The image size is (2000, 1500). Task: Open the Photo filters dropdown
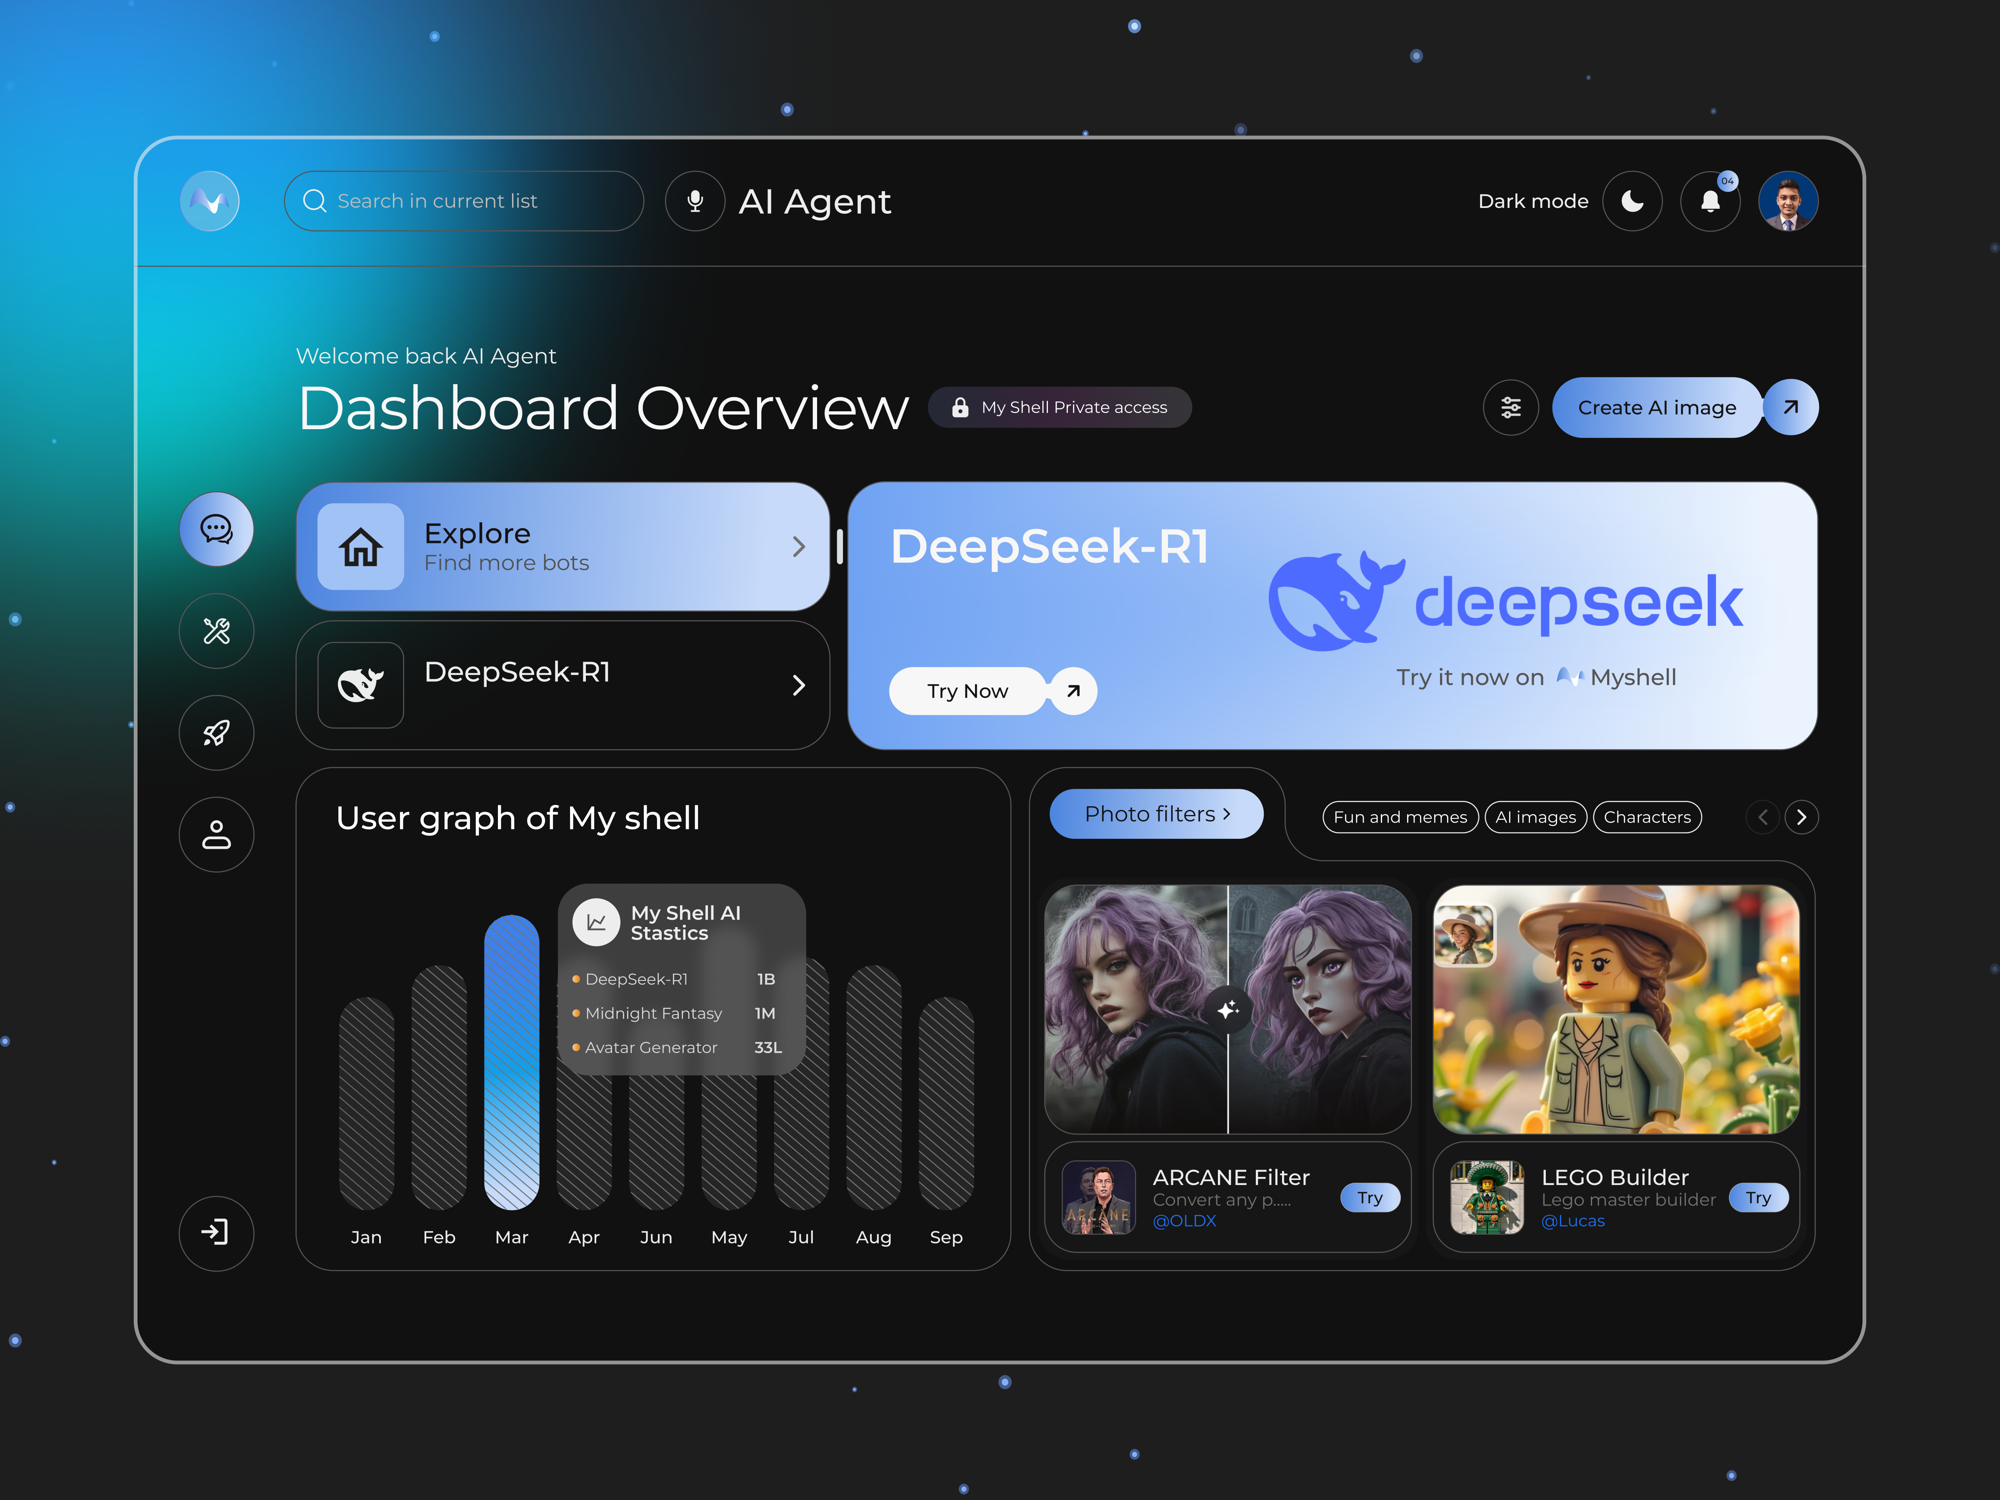pos(1155,814)
